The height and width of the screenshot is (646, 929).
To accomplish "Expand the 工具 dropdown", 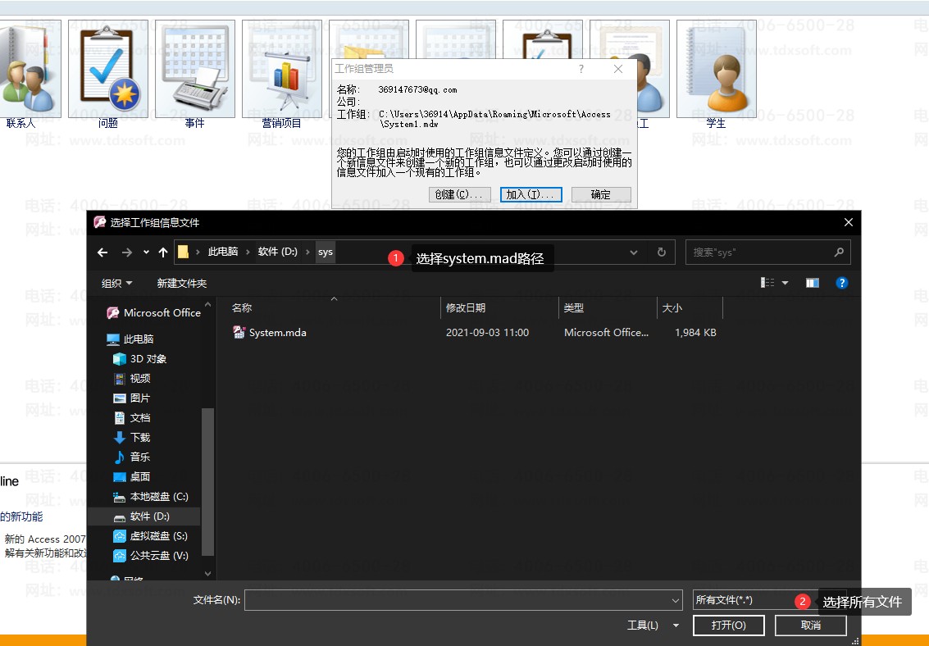I will [x=653, y=626].
